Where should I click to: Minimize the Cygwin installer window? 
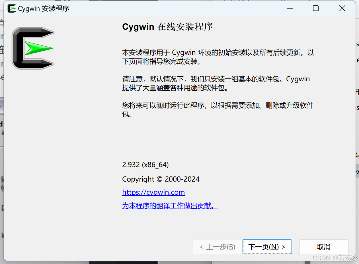click(290, 8)
